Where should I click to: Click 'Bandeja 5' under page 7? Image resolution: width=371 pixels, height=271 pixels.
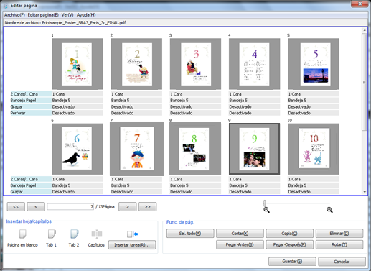point(136,185)
